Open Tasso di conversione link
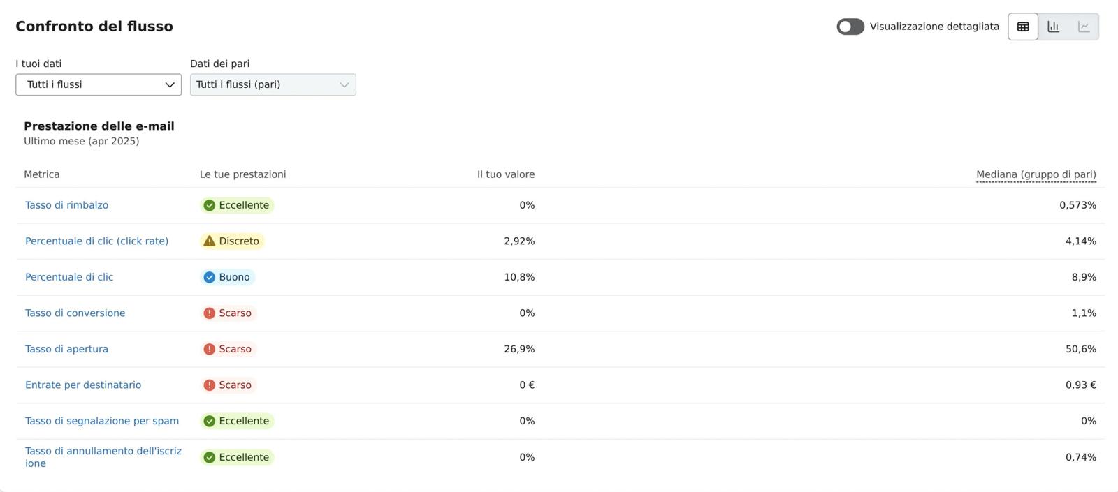The image size is (1118, 492). (75, 313)
